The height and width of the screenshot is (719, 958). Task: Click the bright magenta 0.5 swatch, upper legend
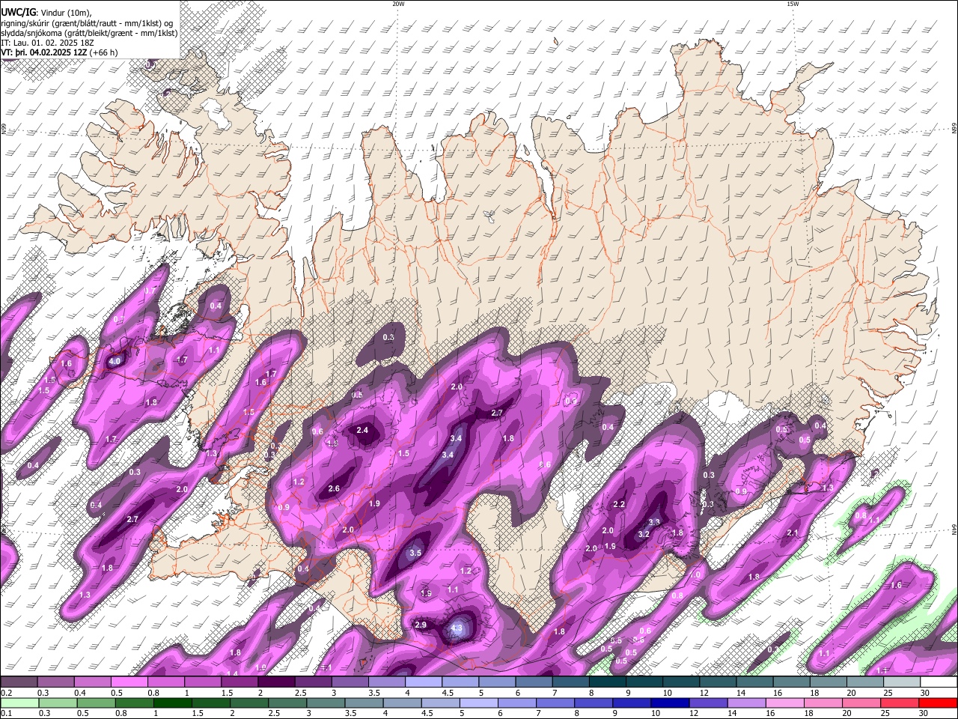tap(129, 682)
